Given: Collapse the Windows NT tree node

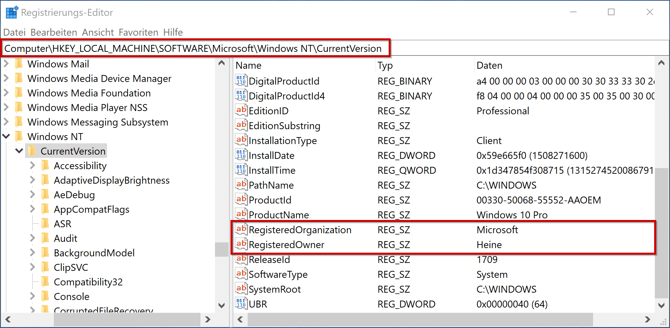Looking at the screenshot, I should coord(6,136).
